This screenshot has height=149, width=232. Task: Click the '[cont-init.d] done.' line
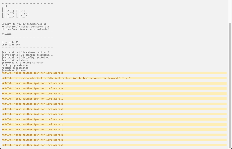(x=15, y=60)
